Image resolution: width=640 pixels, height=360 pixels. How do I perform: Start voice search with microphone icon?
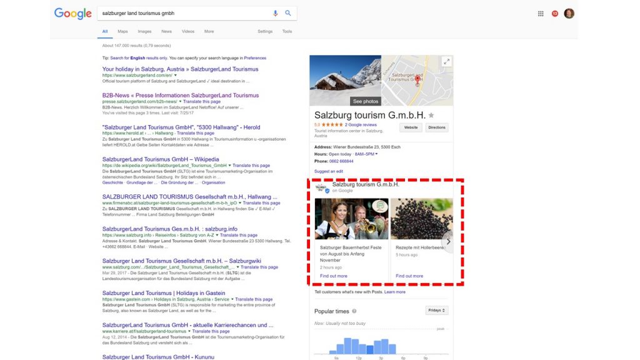pyautogui.click(x=275, y=14)
